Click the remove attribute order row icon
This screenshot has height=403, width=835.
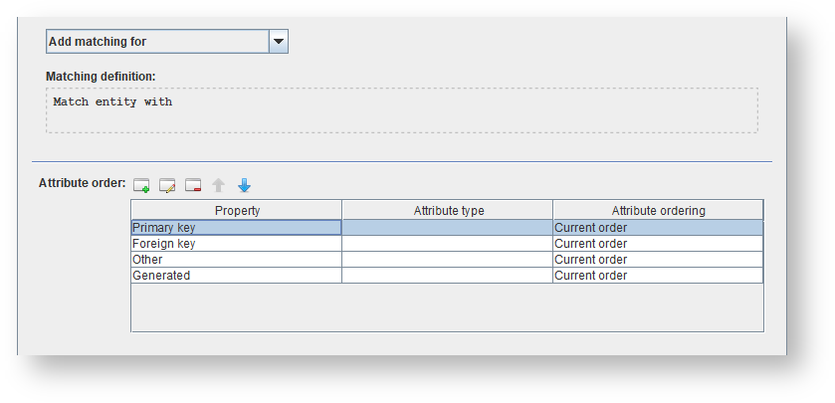pos(193,185)
